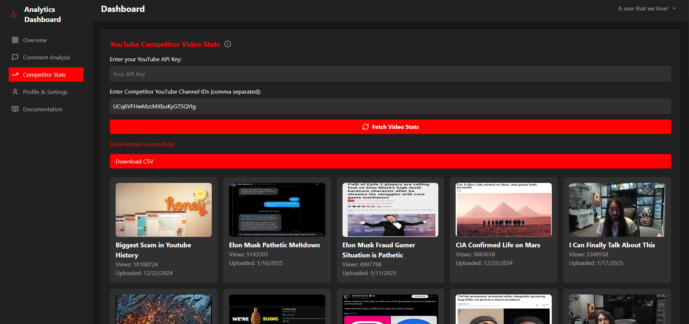Click the 'YouTube Competitor Video Stats' heading
The image size is (689, 324).
point(165,44)
